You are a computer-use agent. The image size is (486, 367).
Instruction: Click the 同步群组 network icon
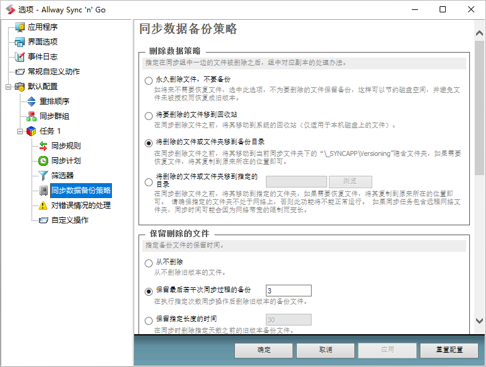[32, 116]
